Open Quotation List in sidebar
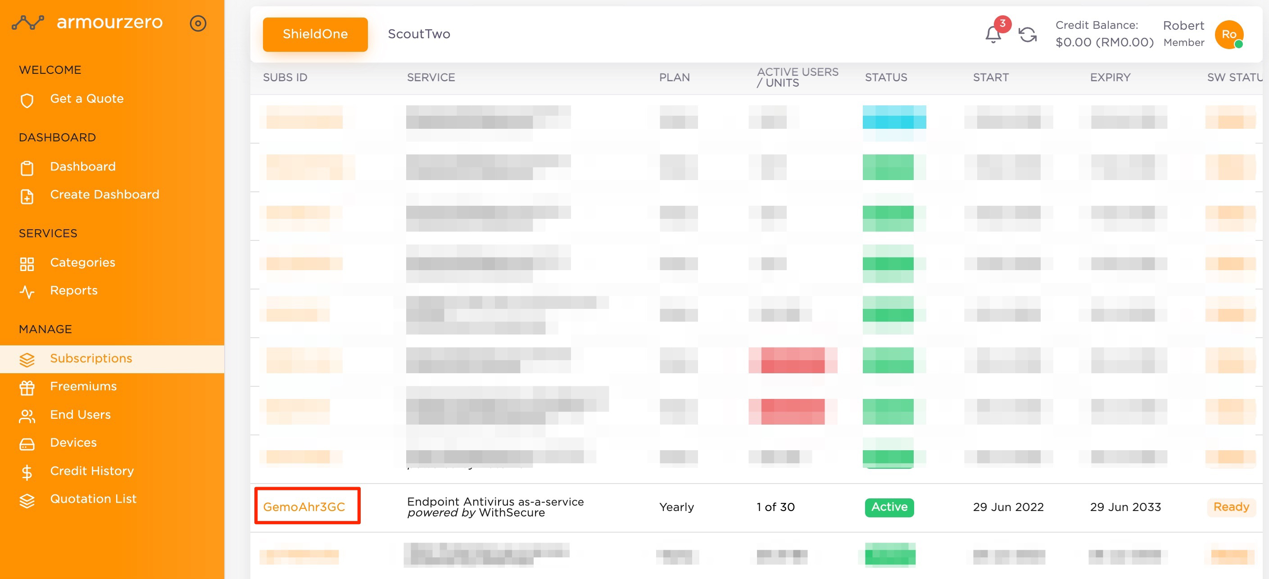 pyautogui.click(x=93, y=499)
